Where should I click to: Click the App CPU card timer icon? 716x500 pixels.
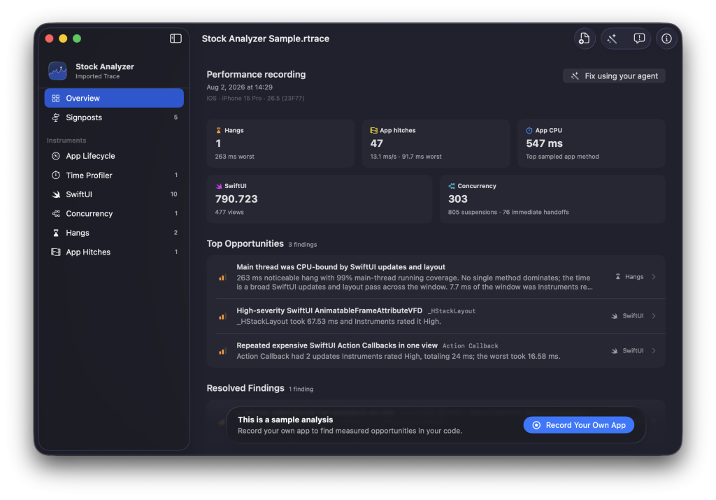click(x=529, y=130)
